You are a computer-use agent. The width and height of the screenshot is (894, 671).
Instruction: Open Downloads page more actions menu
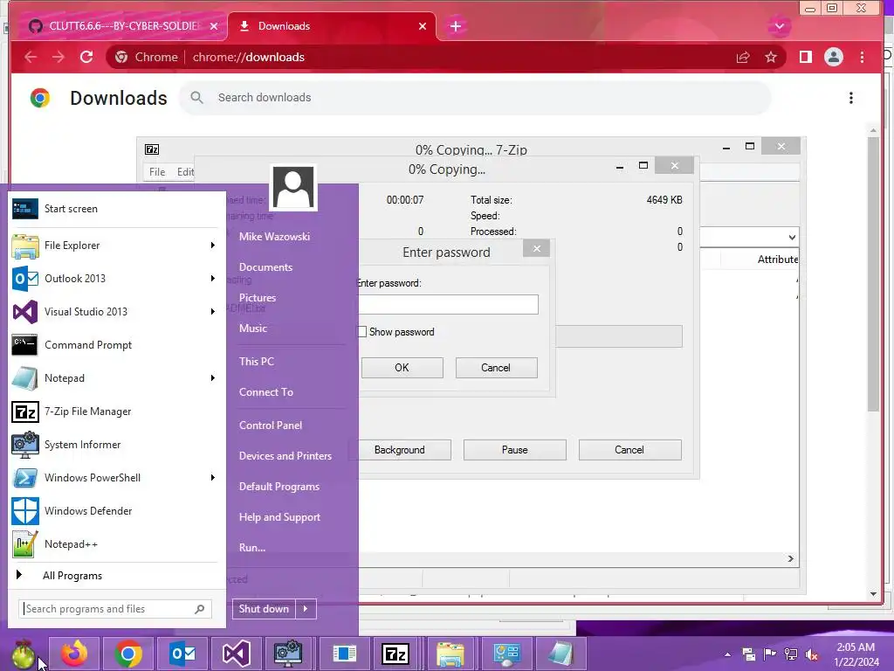coord(850,98)
